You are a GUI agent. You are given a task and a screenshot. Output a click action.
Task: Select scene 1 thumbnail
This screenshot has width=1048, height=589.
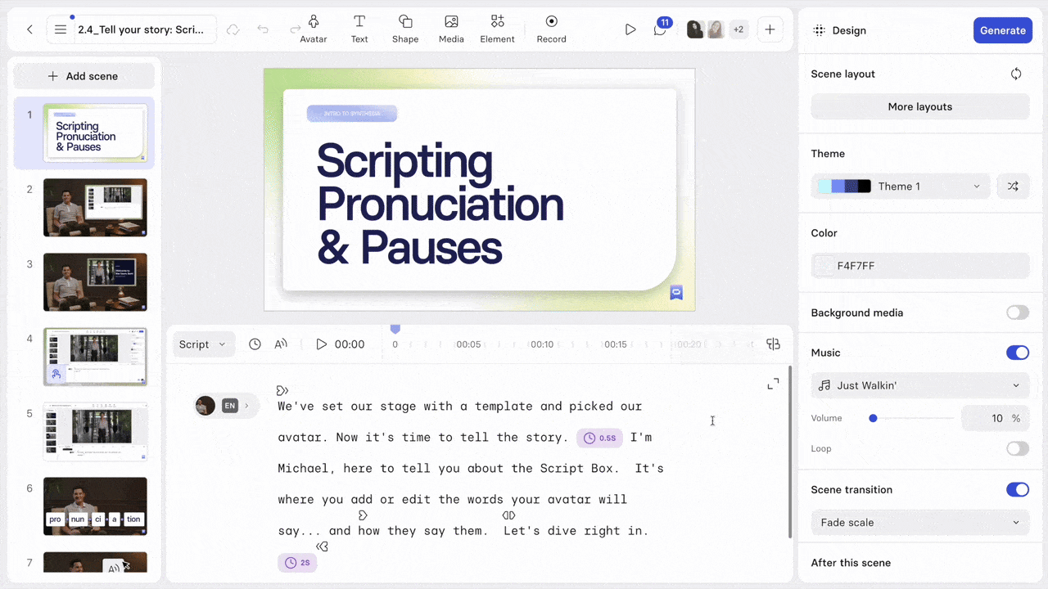click(95, 133)
